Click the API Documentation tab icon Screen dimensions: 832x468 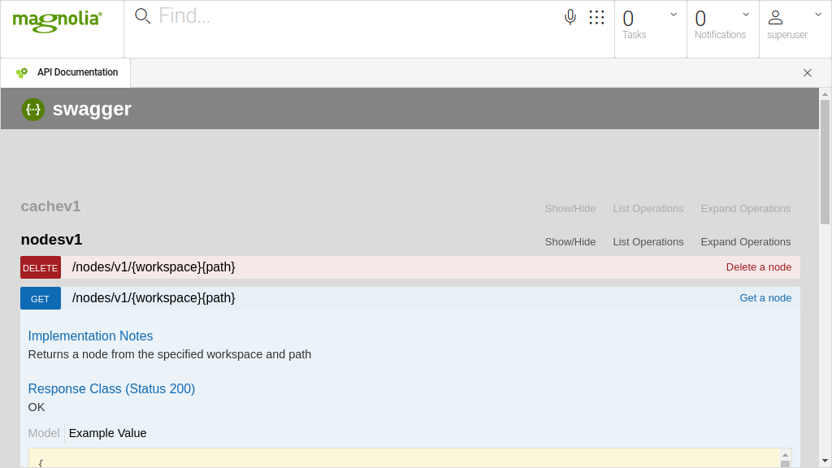coord(22,72)
